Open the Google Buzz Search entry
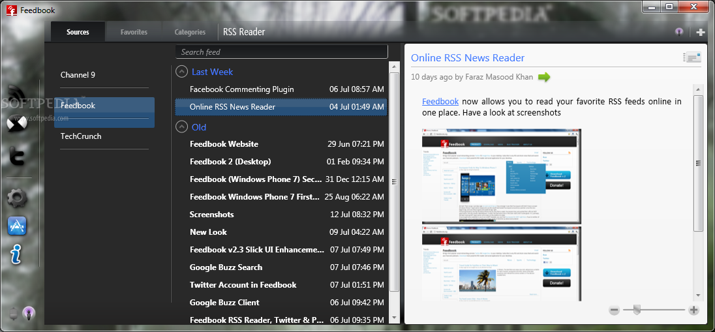 281,267
